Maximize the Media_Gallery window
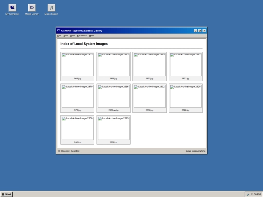The height and width of the screenshot is (197, 263). (200, 31)
